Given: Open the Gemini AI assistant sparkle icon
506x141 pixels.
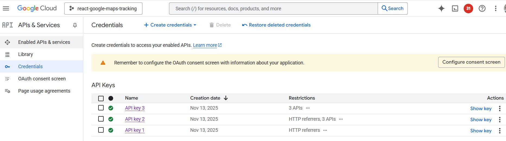Looking at the screenshot, I should pyautogui.click(x=441, y=9).
